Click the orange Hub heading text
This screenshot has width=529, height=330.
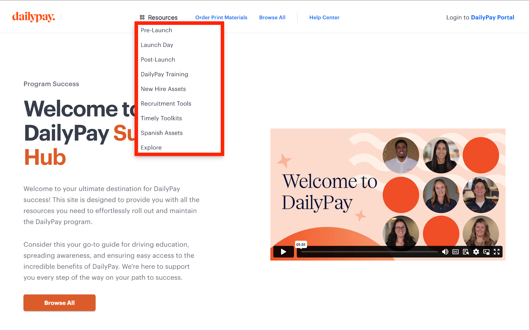45,157
